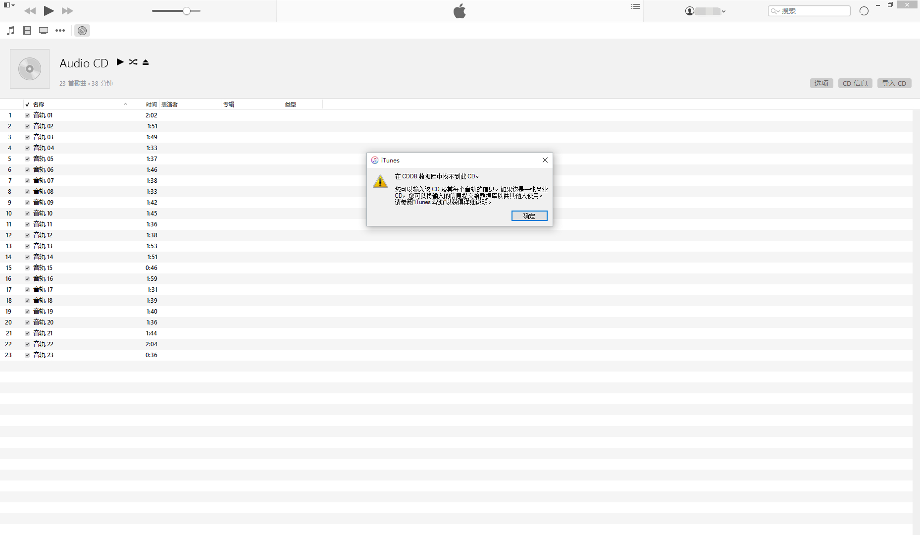Open the account dropdown menu
Image resolution: width=920 pixels, height=535 pixels.
[x=706, y=11]
